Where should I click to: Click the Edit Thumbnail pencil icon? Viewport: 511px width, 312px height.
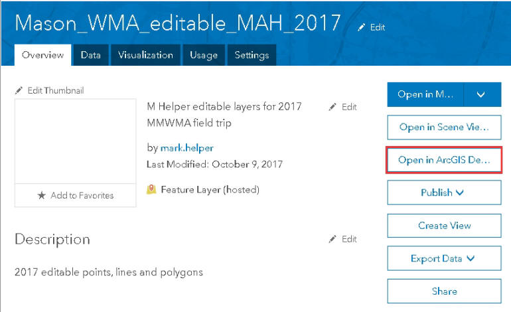[19, 90]
